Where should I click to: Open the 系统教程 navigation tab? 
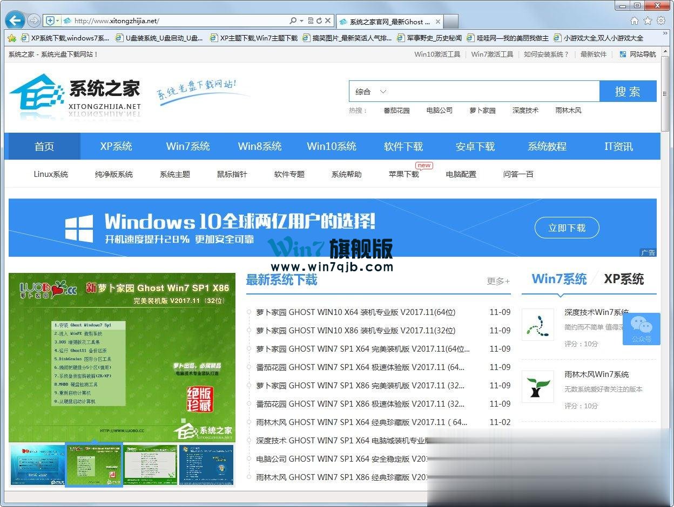pos(547,146)
